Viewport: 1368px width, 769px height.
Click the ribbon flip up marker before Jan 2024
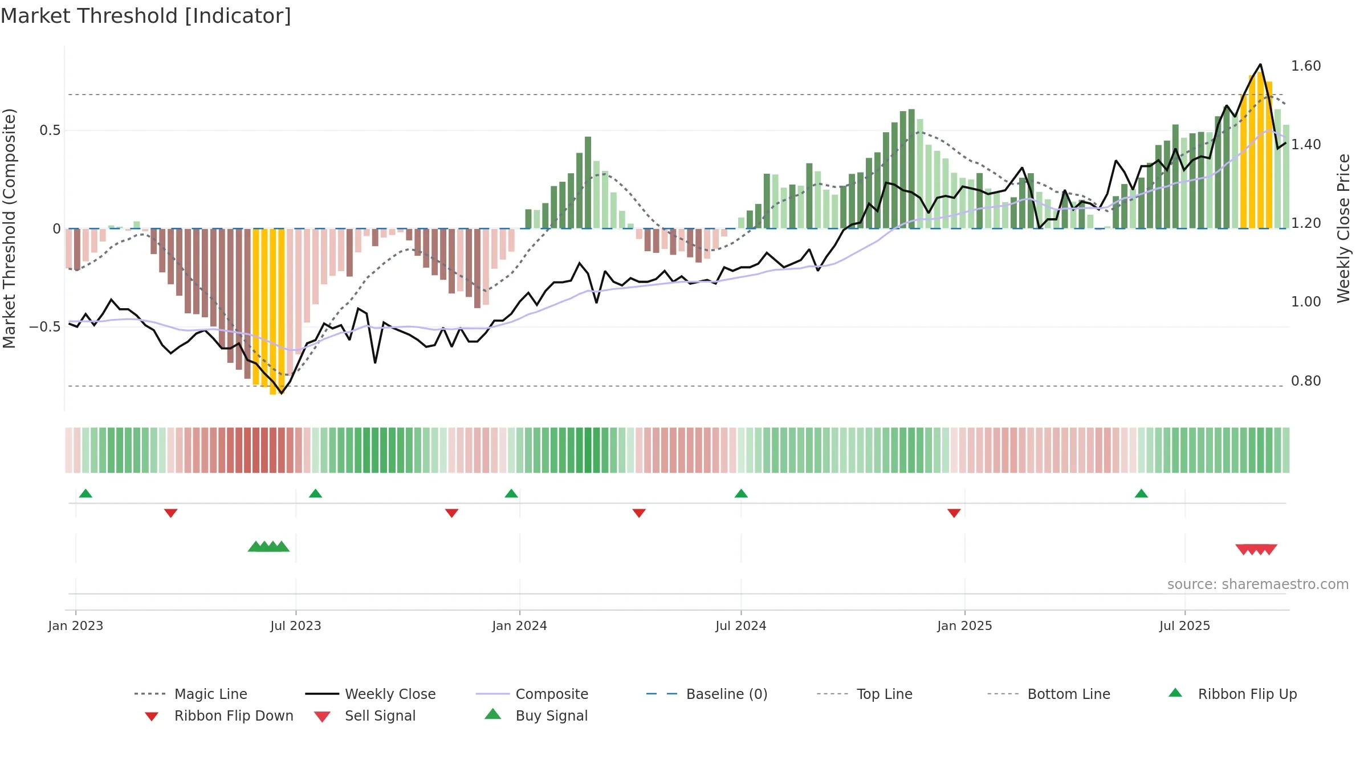[x=511, y=493]
